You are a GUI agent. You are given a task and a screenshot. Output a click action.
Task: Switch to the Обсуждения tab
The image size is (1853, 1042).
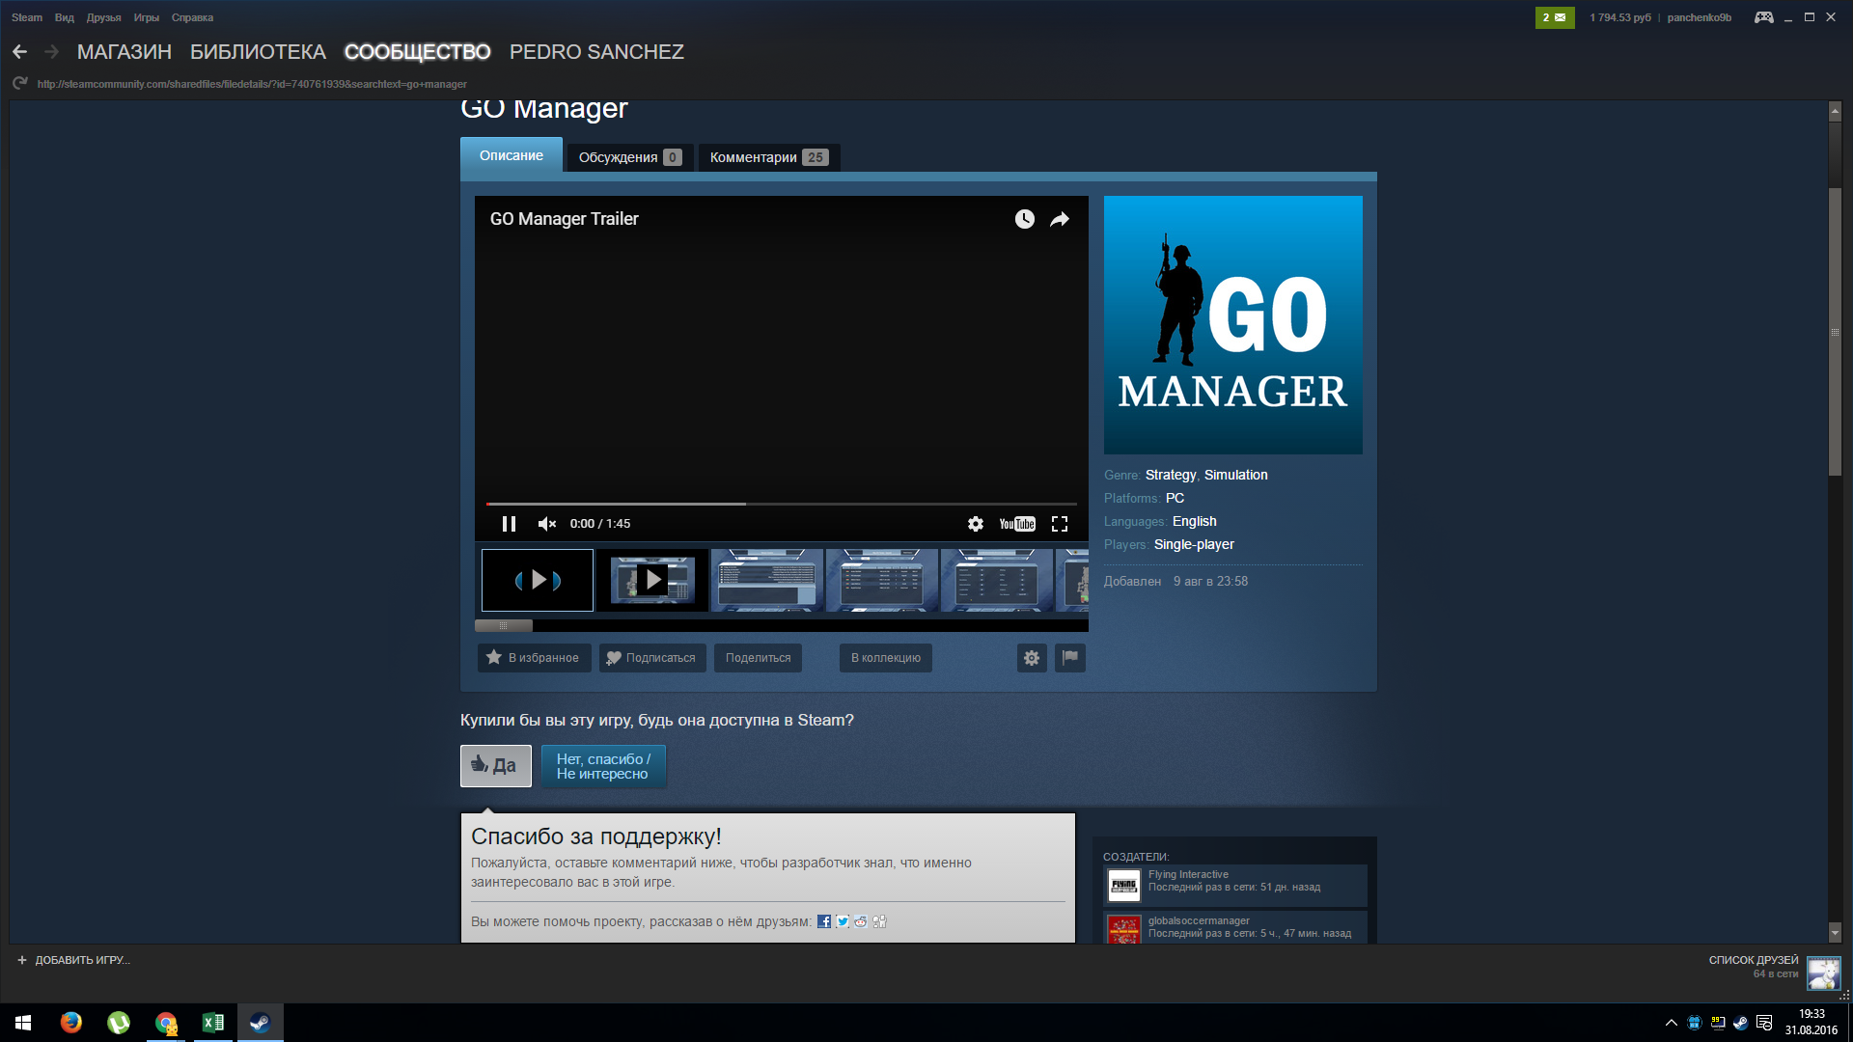pyautogui.click(x=630, y=157)
